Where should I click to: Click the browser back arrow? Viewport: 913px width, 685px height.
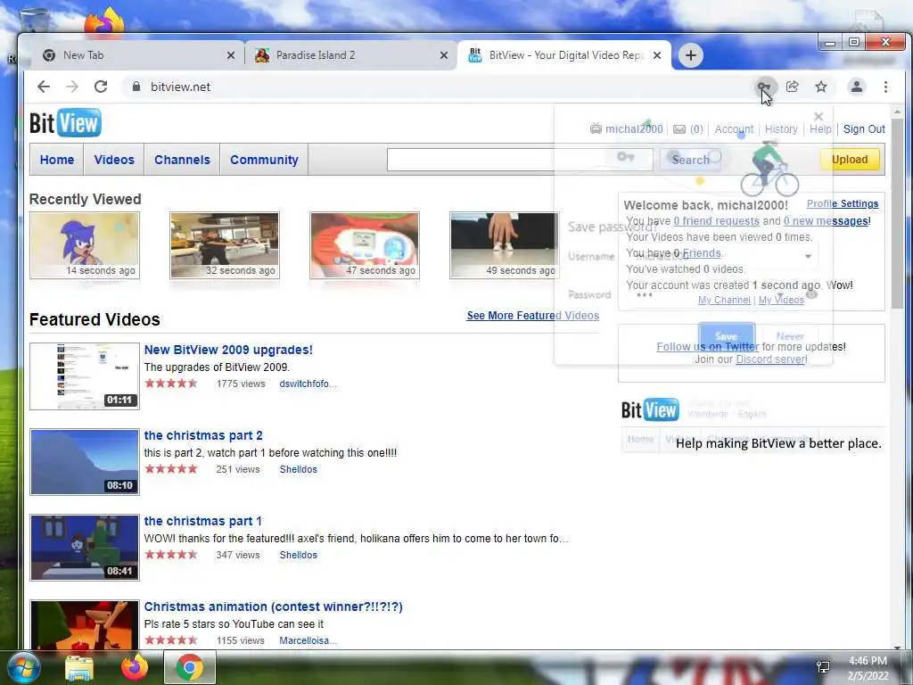tap(44, 87)
